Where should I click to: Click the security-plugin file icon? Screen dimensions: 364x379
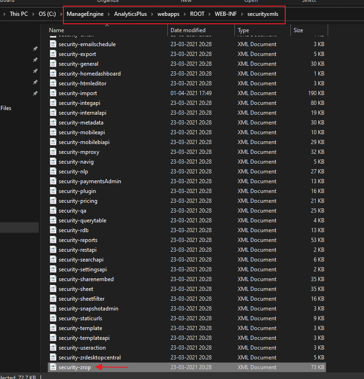click(53, 191)
